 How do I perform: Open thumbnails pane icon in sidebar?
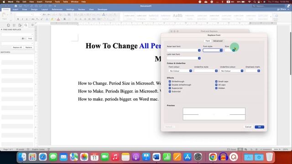point(8,25)
